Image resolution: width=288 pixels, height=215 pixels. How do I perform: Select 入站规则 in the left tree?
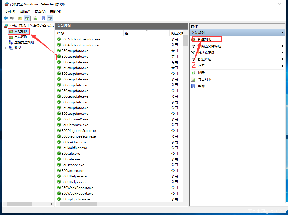pos(21,32)
